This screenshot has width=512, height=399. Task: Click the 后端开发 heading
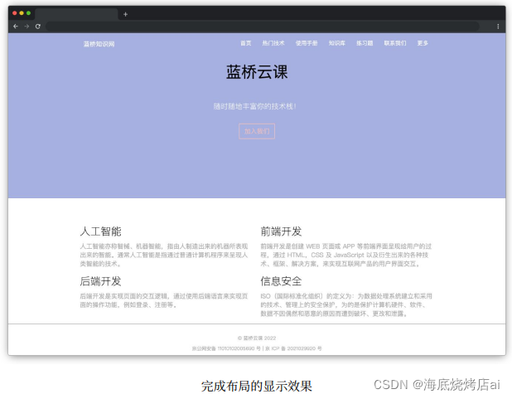100,281
